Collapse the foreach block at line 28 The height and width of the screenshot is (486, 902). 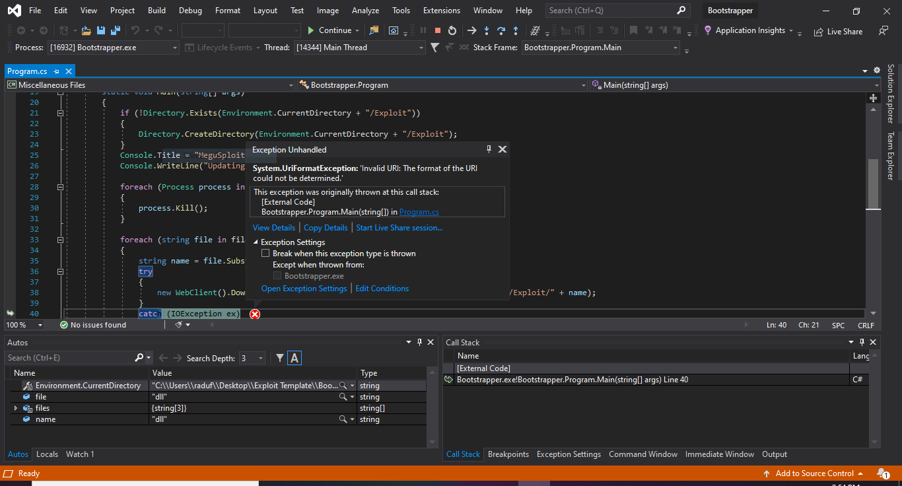60,187
